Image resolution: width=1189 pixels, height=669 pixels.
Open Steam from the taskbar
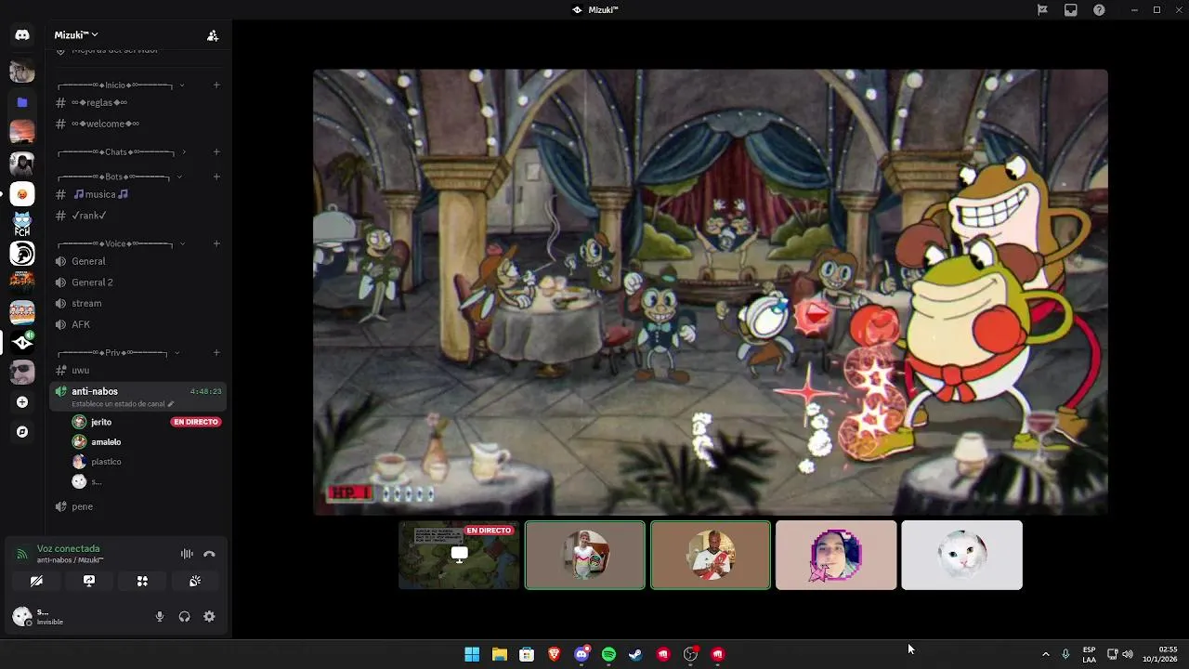635,654
